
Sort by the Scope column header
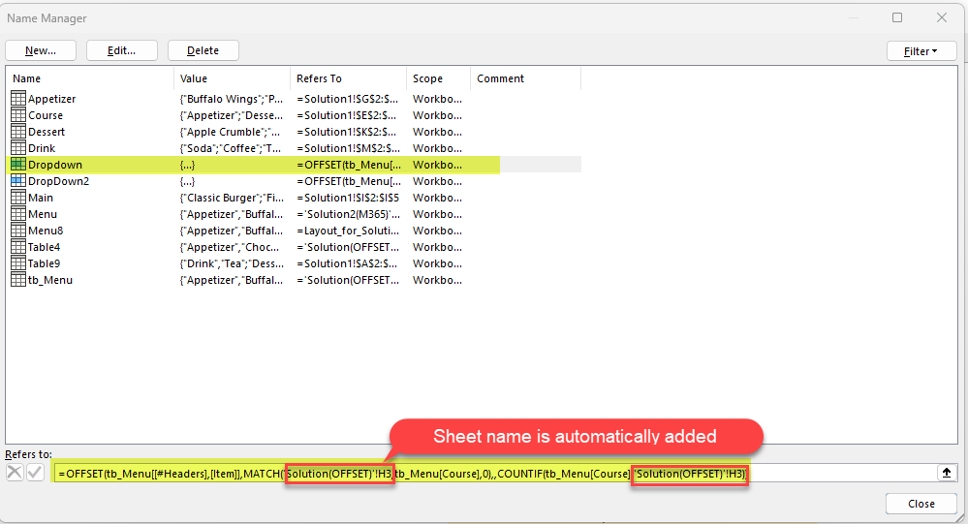tap(438, 78)
